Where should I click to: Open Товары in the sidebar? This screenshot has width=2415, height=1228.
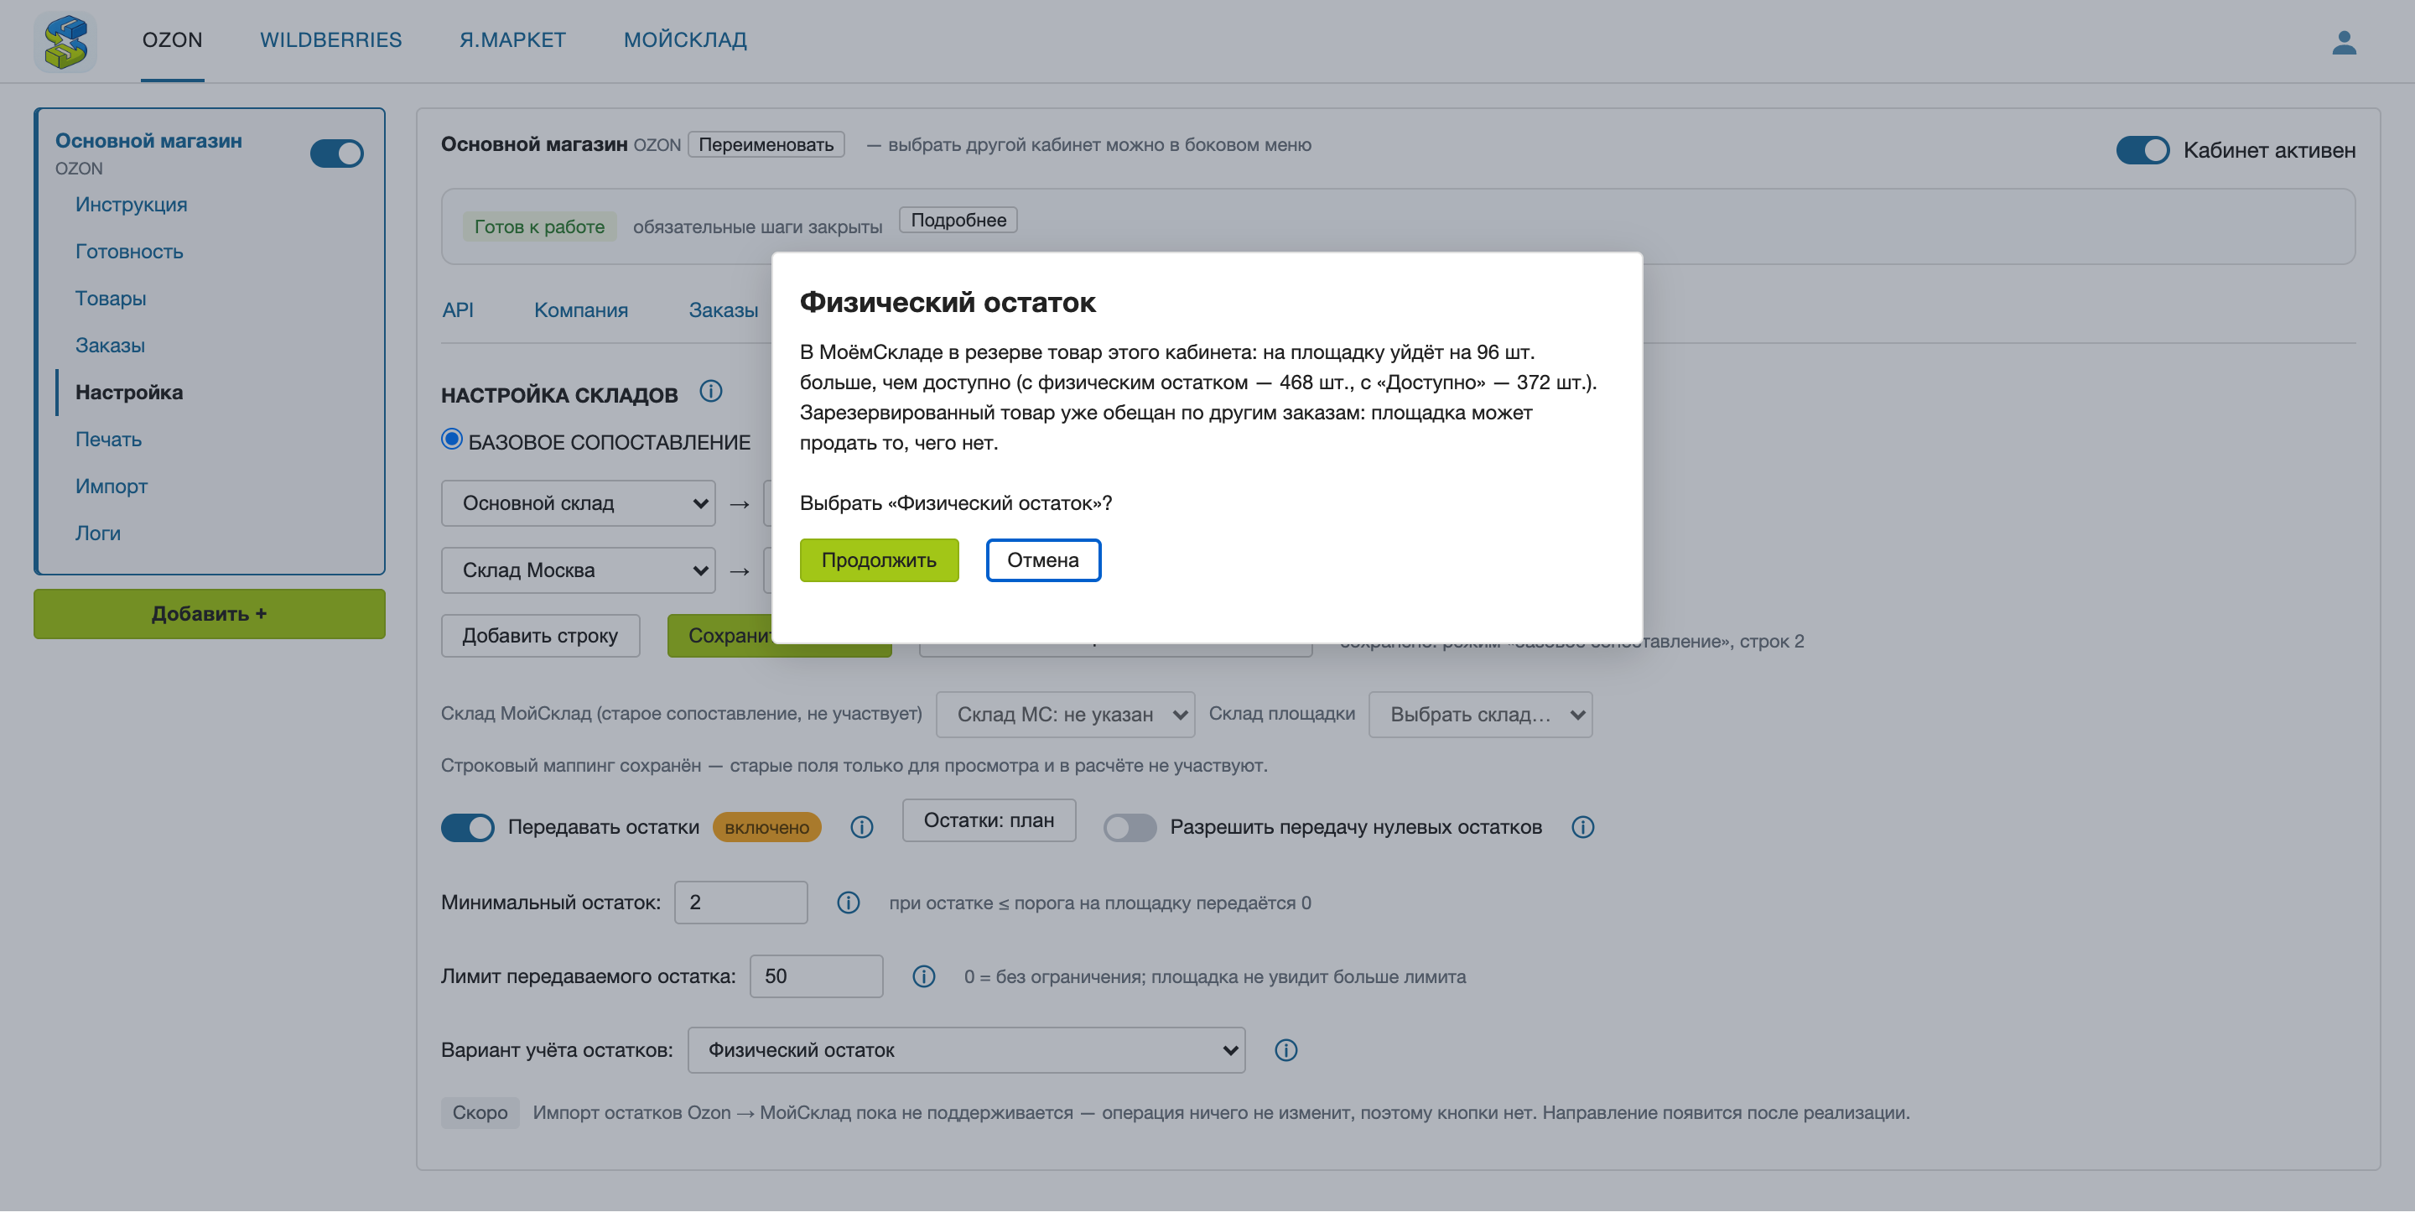tap(111, 299)
